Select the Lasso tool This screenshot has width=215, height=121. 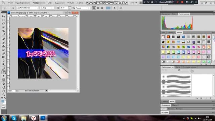(x=4, y=24)
